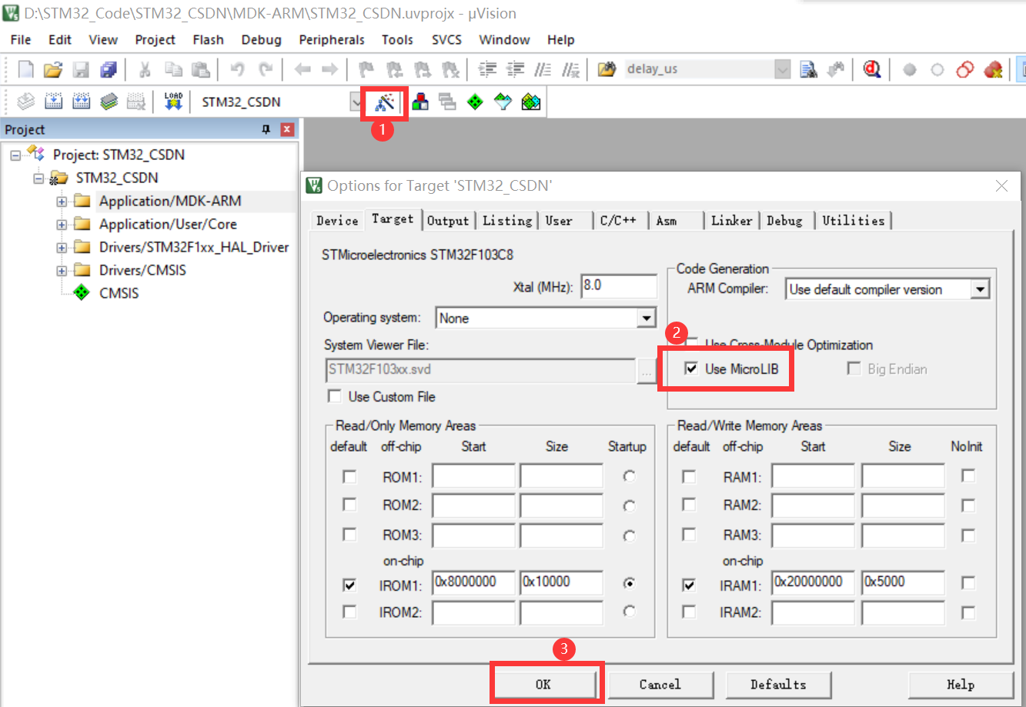The width and height of the screenshot is (1026, 707).
Task: Expand the Drivers/STM32F1xx_HAL_Driver folder
Action: coord(62,248)
